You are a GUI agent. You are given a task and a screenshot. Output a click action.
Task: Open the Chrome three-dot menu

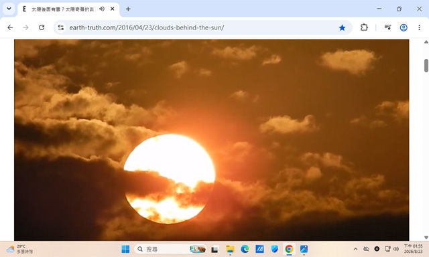[419, 27]
